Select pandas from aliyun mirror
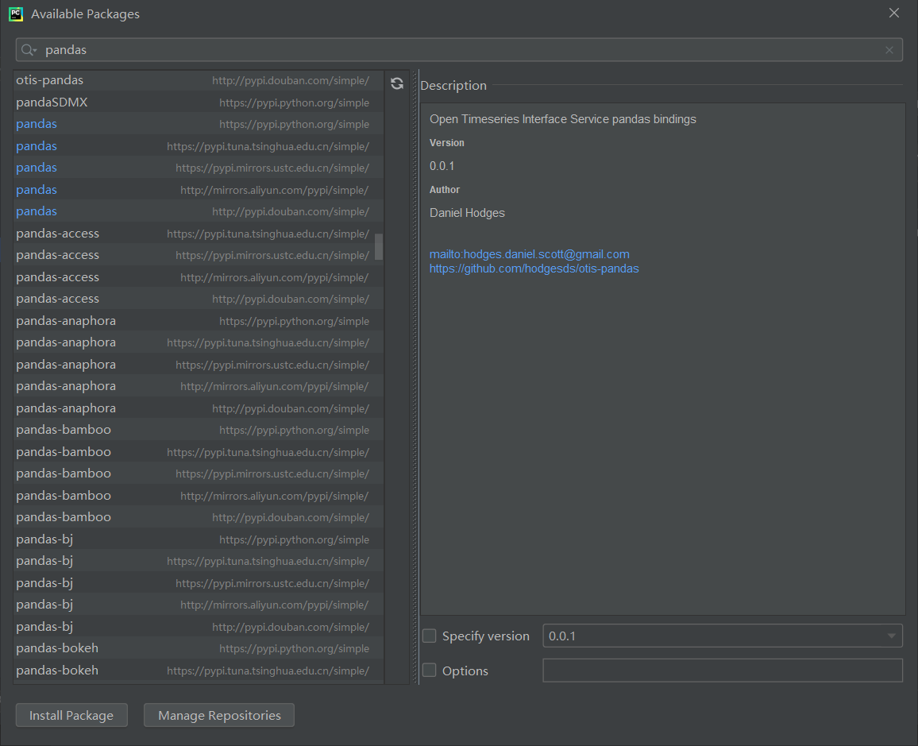 point(199,190)
